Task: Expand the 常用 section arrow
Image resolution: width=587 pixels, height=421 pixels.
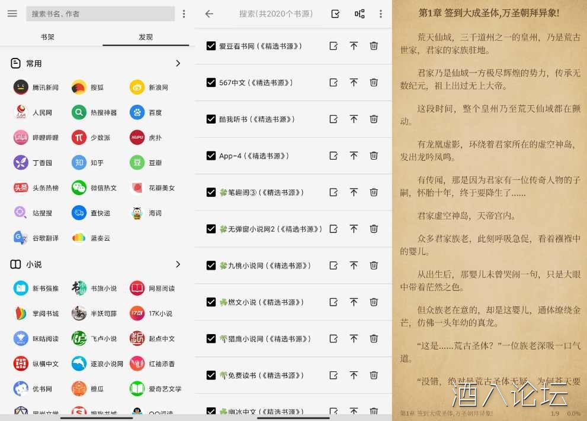Action: click(x=178, y=63)
